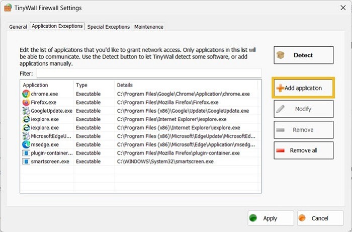Click the TinyWall icon in the title bar
Viewport: 352px width, 232px height.
pyautogui.click(x=7, y=8)
